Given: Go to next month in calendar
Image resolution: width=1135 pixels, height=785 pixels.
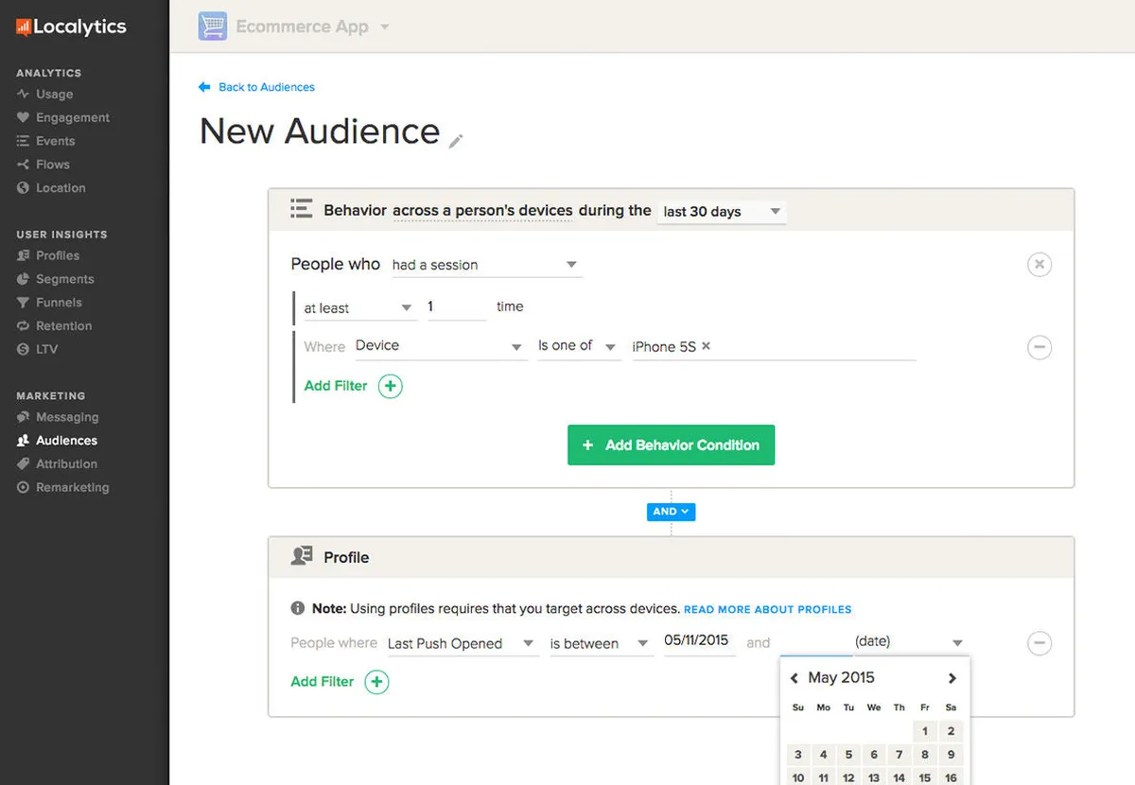Looking at the screenshot, I should (952, 678).
